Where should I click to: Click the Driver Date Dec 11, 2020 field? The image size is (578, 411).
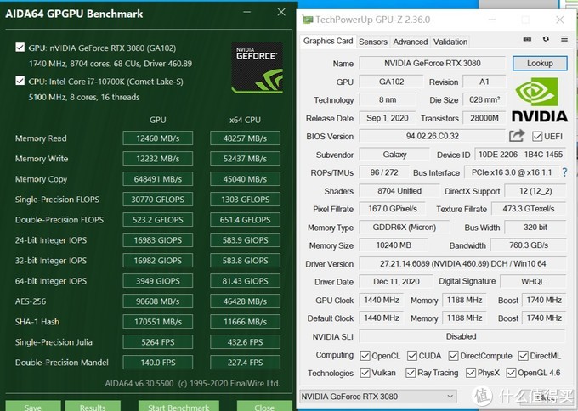(396, 282)
